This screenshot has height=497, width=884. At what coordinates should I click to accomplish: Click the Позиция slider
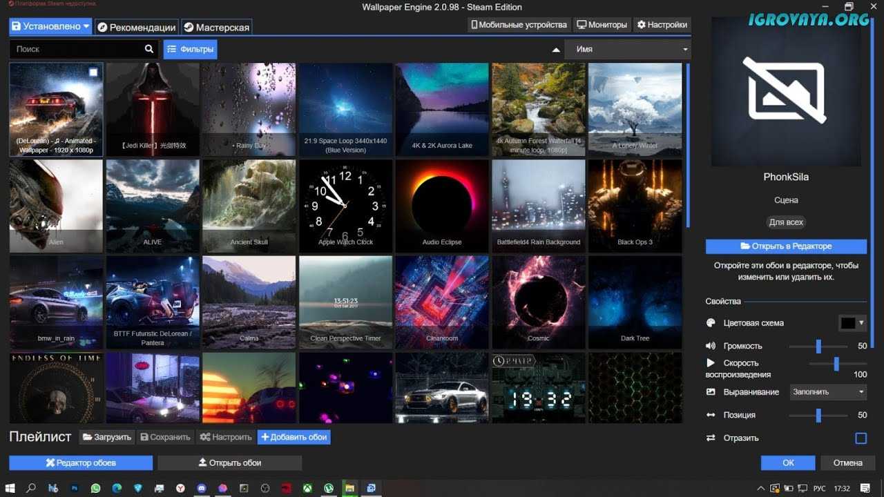point(818,415)
